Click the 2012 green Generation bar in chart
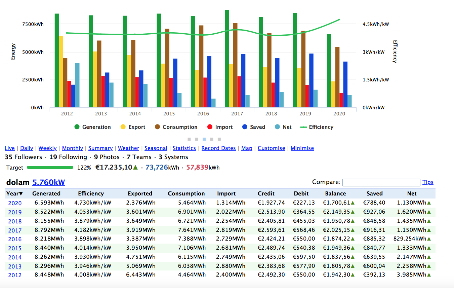The width and height of the screenshot is (454, 288). click(57, 61)
